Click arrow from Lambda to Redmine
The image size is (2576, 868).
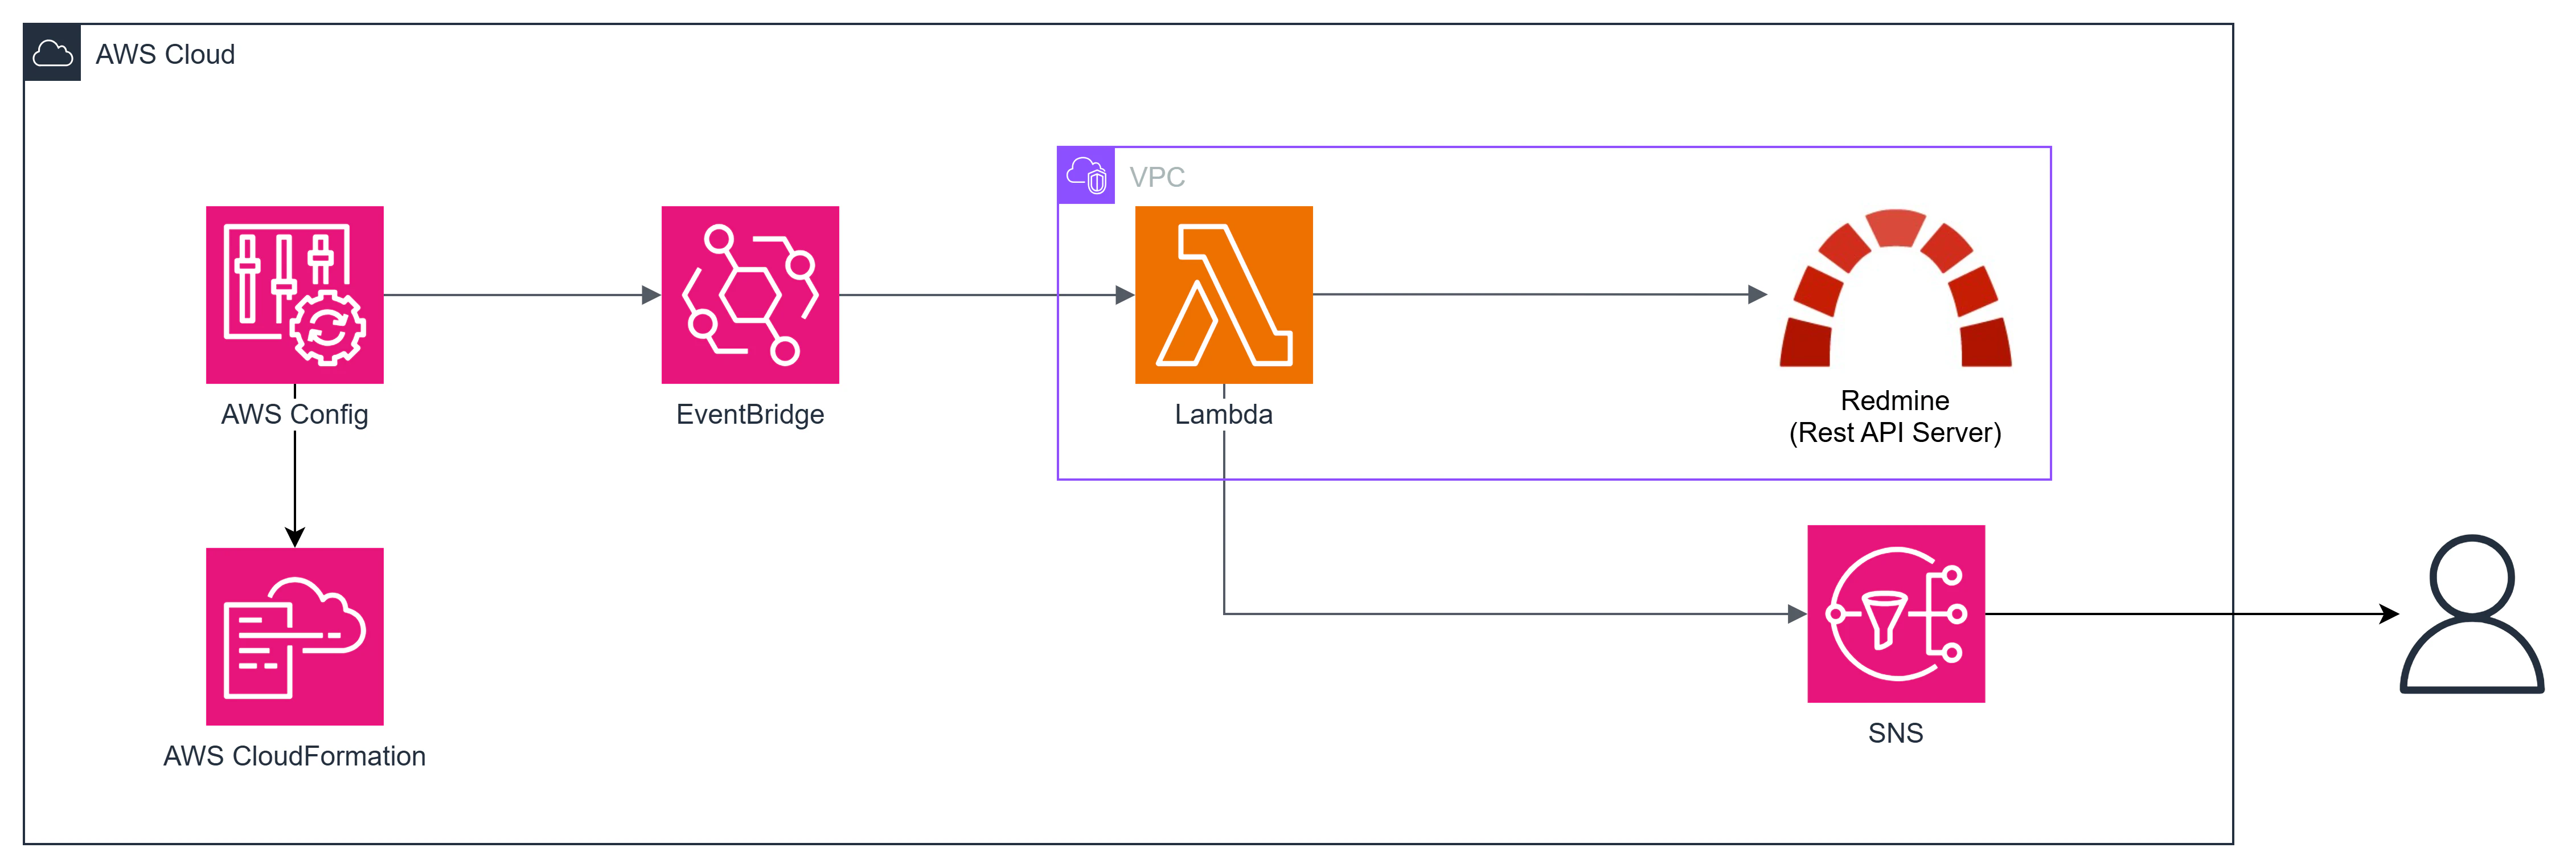coord(1540,294)
